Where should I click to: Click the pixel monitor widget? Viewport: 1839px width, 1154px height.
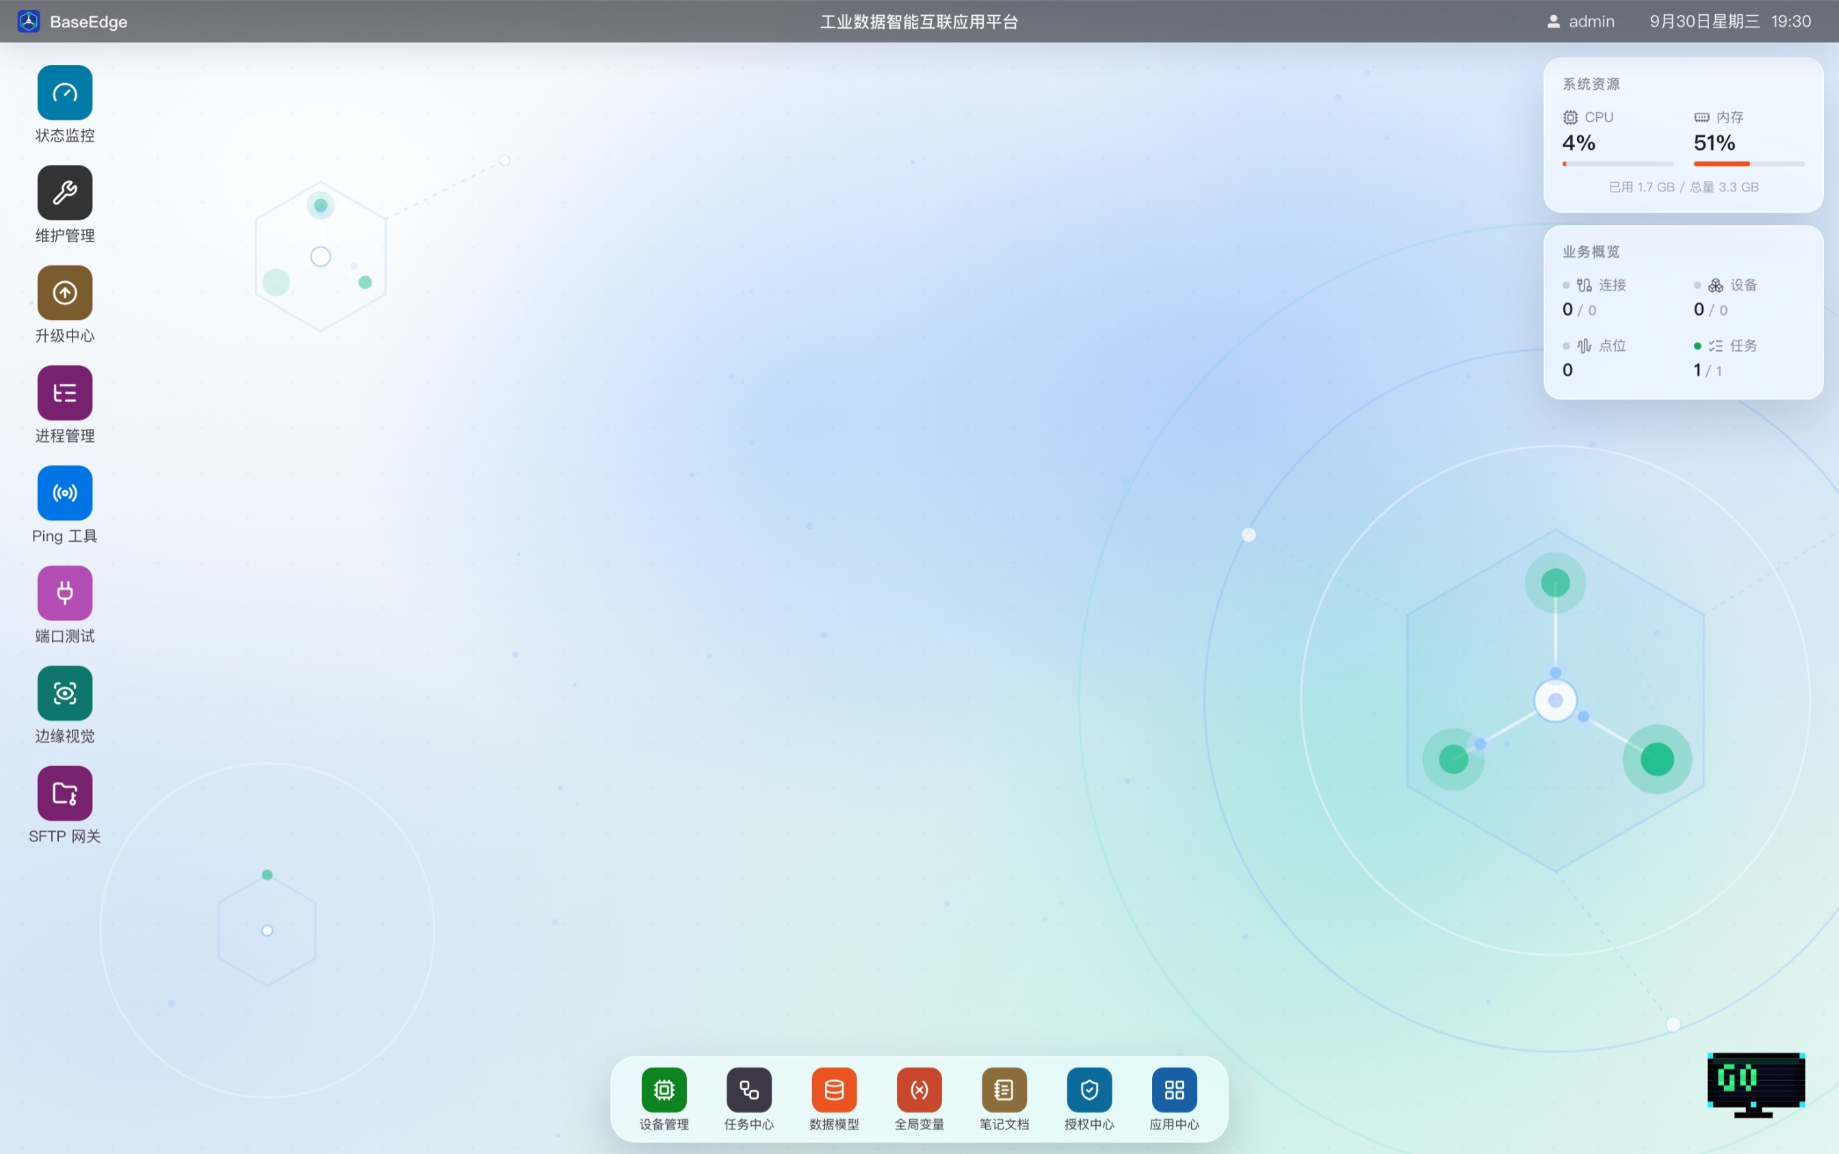1756,1084
